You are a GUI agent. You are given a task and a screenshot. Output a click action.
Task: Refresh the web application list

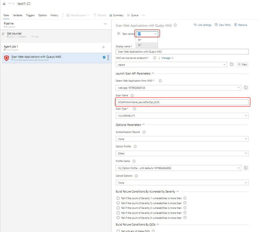(246, 87)
